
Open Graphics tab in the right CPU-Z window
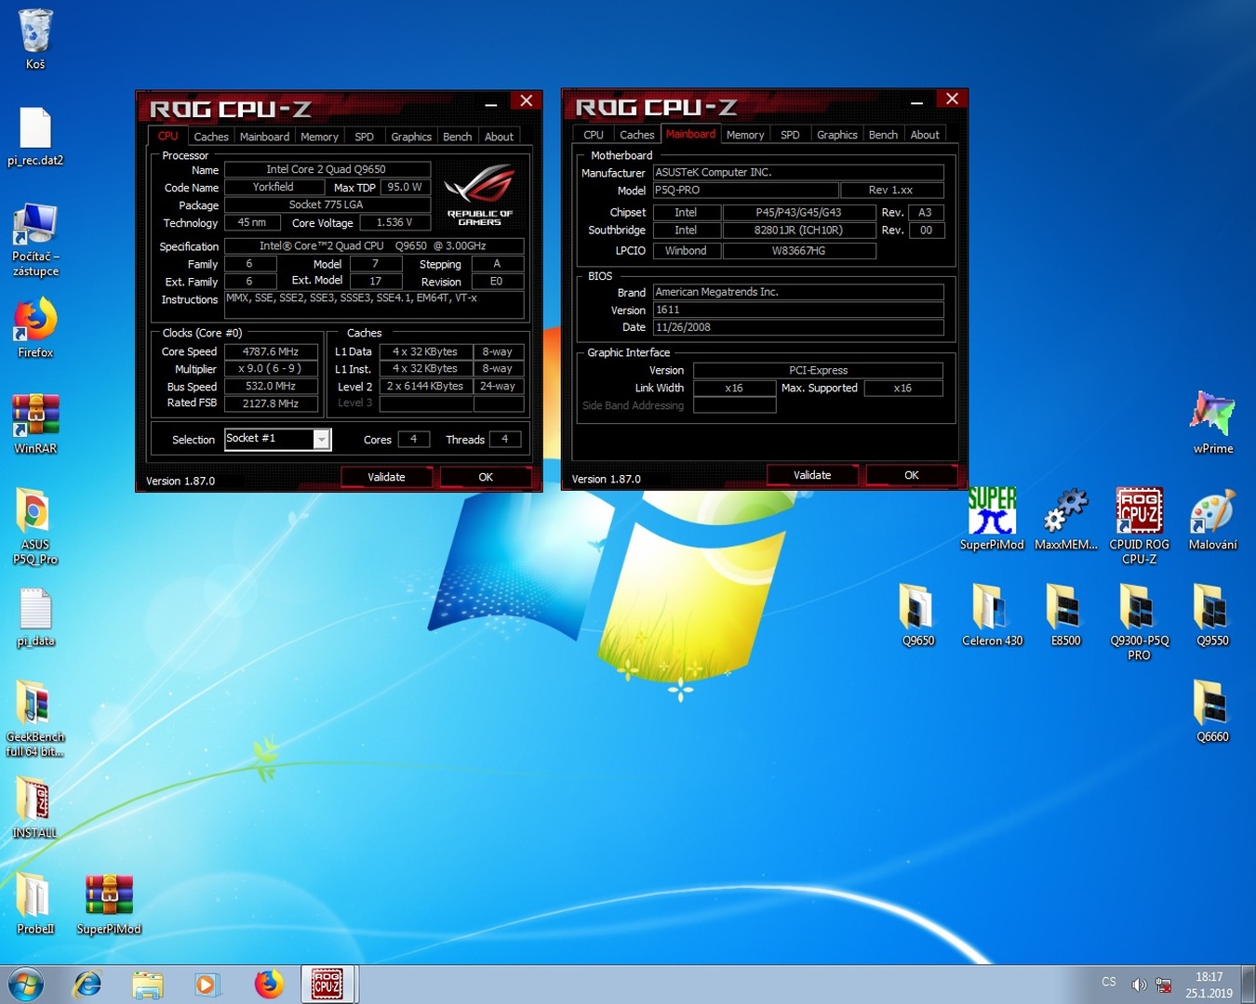837,135
